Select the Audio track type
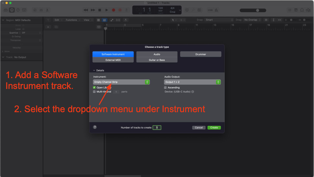This screenshot has width=314, height=177. point(157,54)
